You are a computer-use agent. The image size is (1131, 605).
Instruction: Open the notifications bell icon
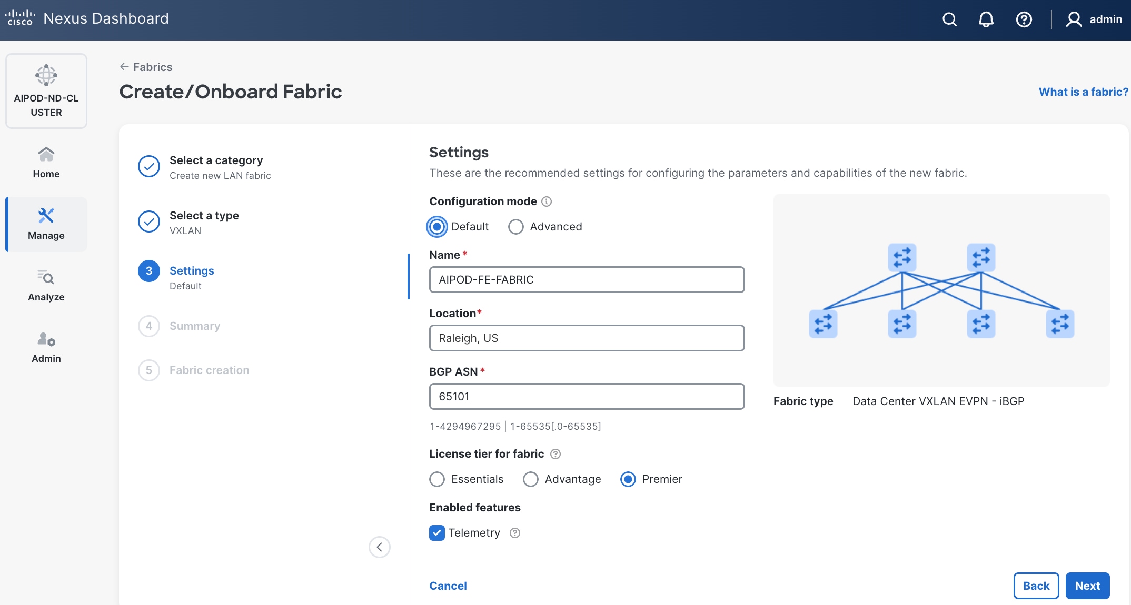986,19
